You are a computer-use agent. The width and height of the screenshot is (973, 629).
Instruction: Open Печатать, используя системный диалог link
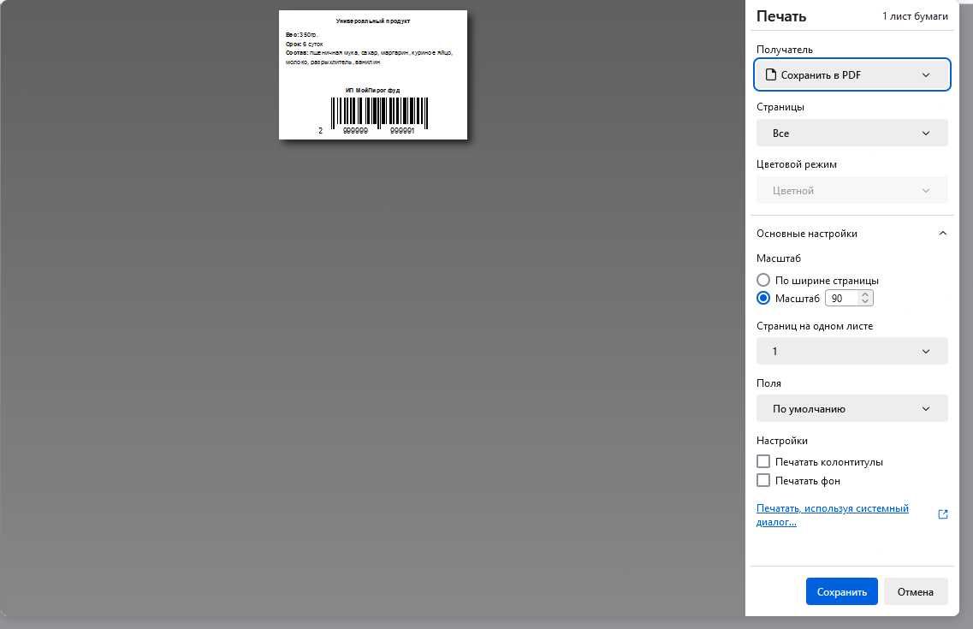coord(832,515)
